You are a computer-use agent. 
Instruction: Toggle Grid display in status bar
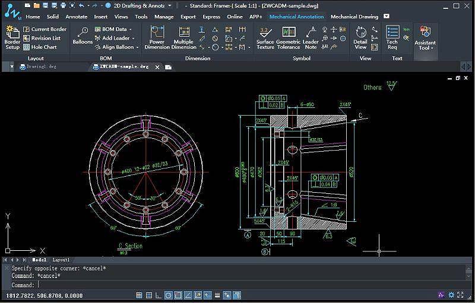tap(149, 295)
